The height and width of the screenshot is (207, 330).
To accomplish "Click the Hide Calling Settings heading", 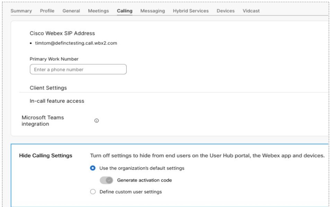I will tap(46, 155).
